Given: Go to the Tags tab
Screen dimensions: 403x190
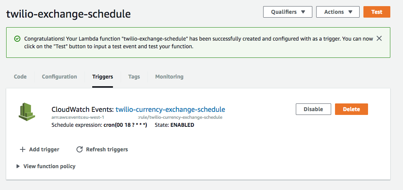Looking at the screenshot, I should (x=134, y=77).
